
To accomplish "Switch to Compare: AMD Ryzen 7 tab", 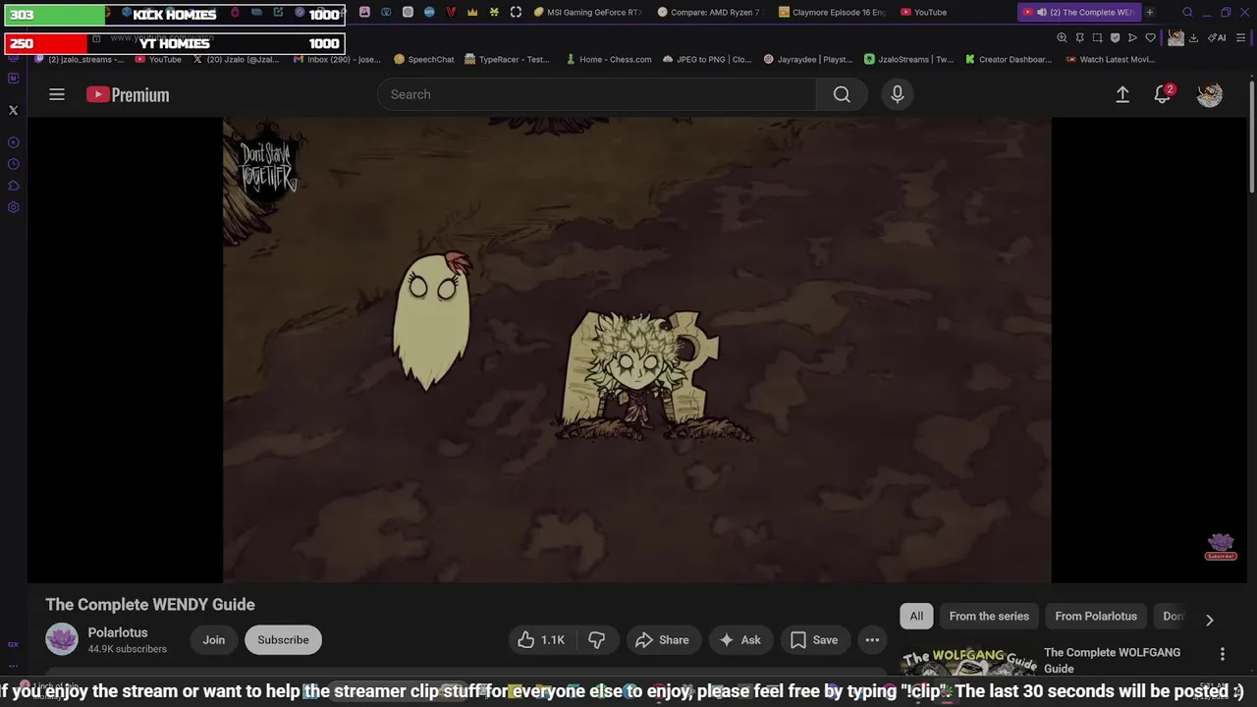I will click(x=710, y=13).
